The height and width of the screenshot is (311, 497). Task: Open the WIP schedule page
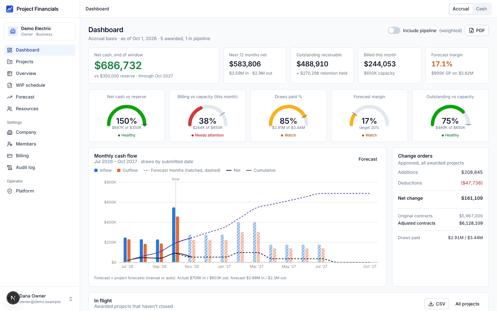pyautogui.click(x=40, y=85)
